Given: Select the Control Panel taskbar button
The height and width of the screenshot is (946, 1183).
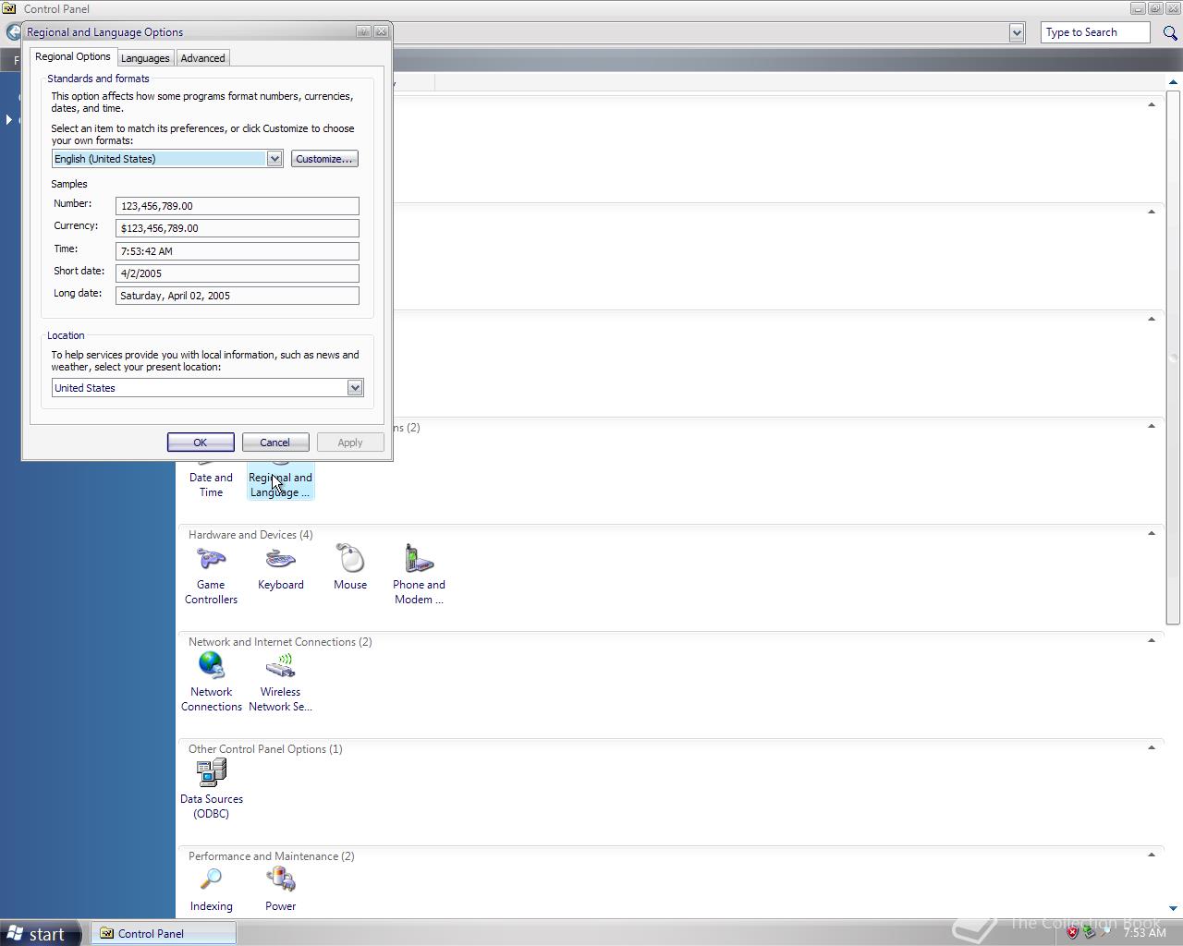Looking at the screenshot, I should (163, 933).
